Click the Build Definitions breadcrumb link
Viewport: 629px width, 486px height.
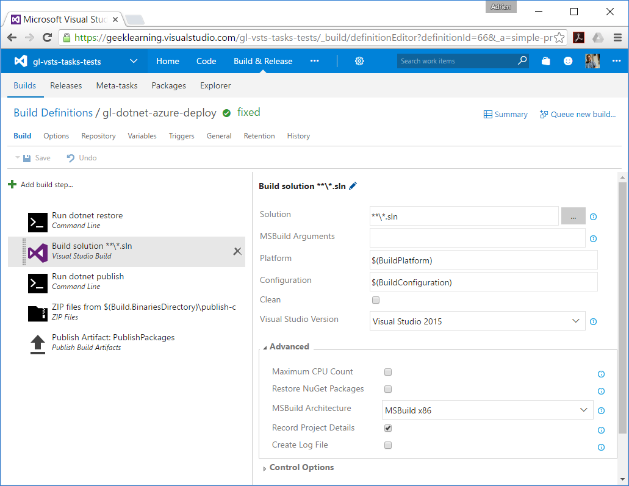tap(53, 113)
